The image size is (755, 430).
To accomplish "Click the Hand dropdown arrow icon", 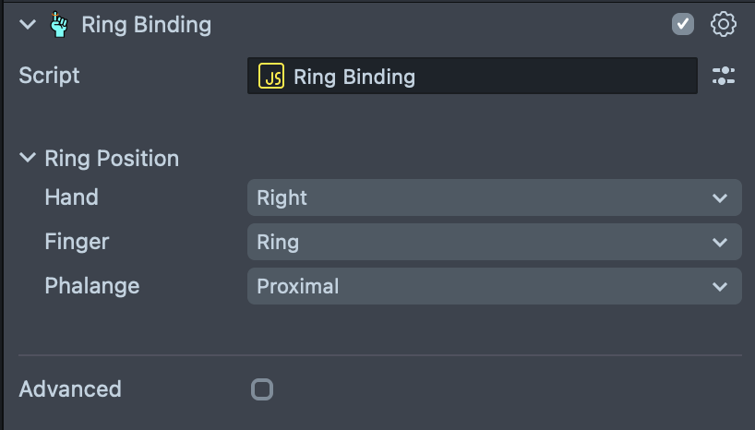I will click(x=720, y=198).
